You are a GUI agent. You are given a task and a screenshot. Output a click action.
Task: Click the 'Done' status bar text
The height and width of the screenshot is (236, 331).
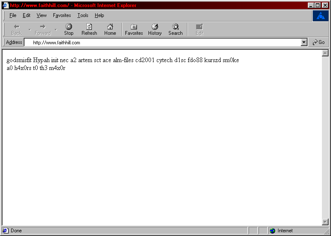(16, 231)
